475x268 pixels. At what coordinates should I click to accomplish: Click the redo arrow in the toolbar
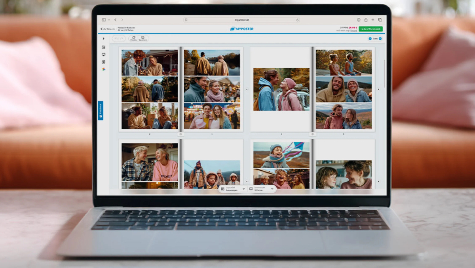(122, 38)
